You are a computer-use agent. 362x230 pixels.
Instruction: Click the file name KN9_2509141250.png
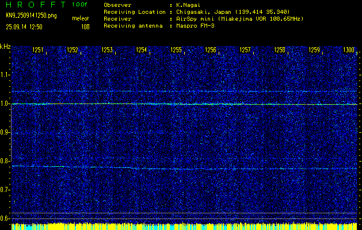(31, 16)
